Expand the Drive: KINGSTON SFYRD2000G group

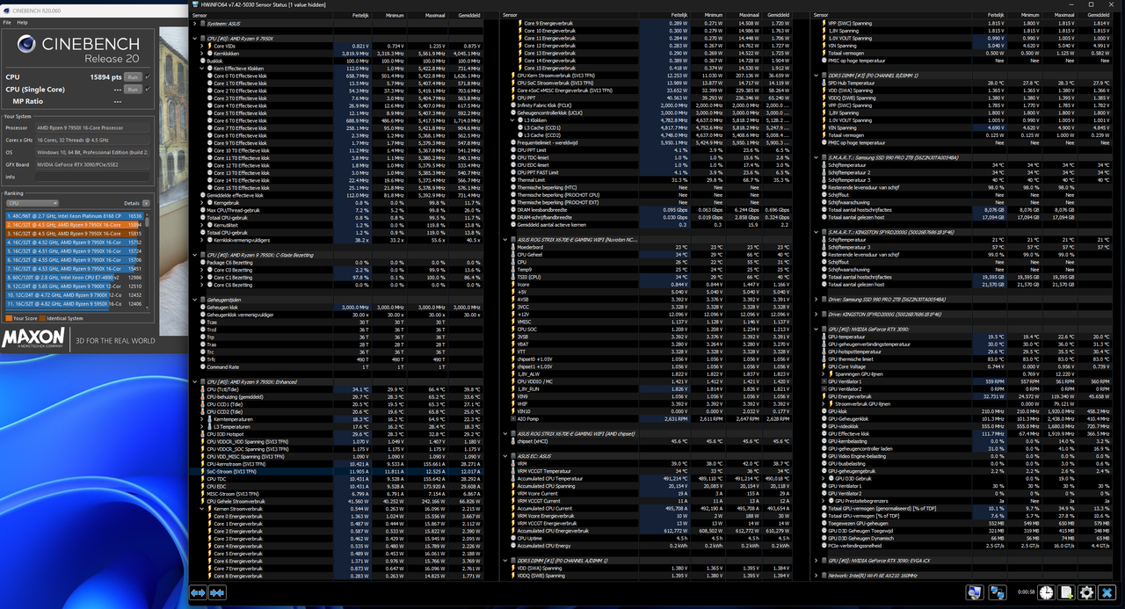(x=817, y=315)
